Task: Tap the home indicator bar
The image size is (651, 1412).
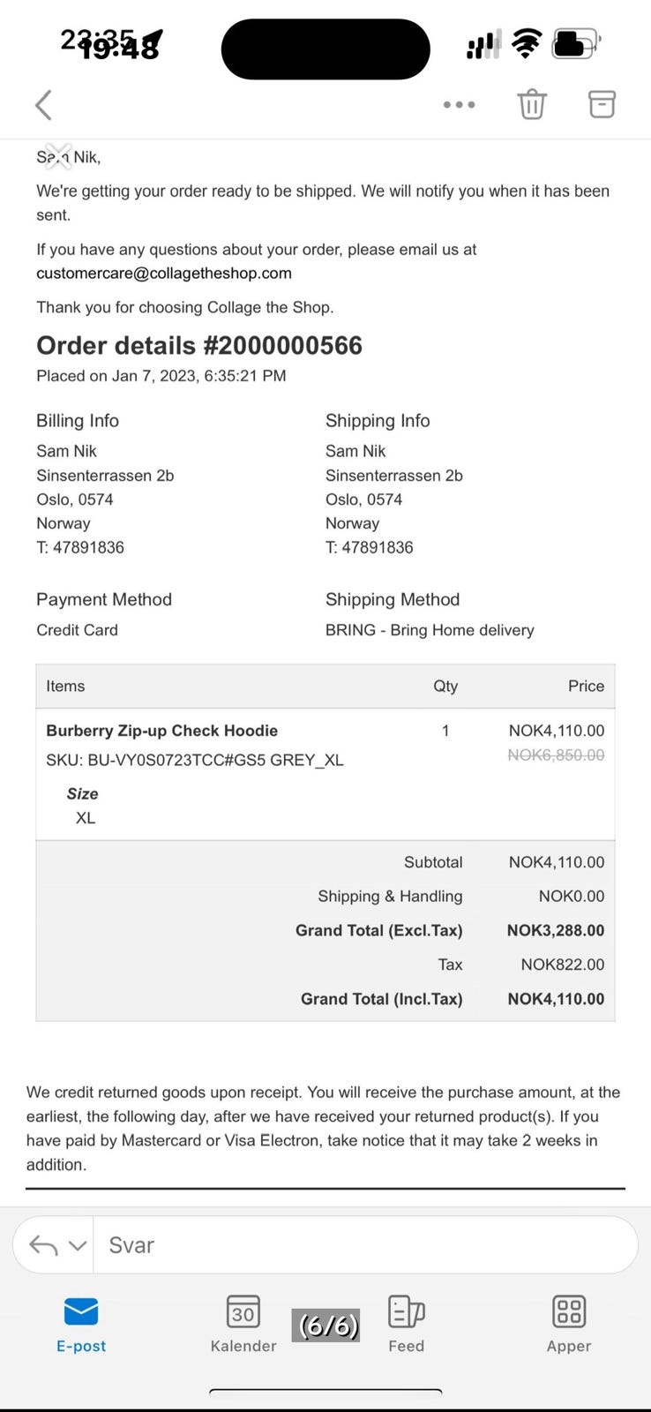Action: click(x=325, y=1392)
